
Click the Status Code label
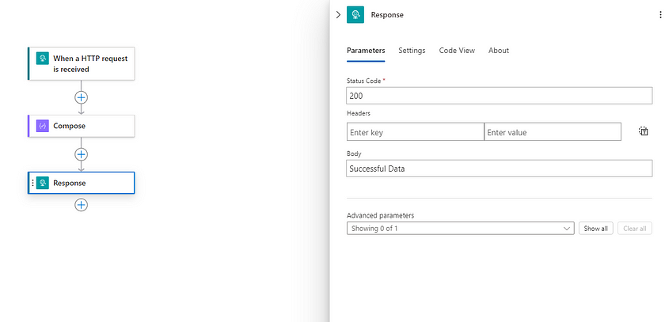click(x=364, y=80)
